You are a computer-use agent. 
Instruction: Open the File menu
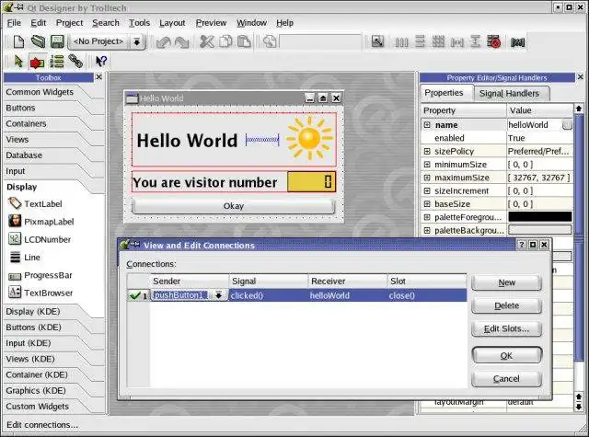pyautogui.click(x=14, y=23)
